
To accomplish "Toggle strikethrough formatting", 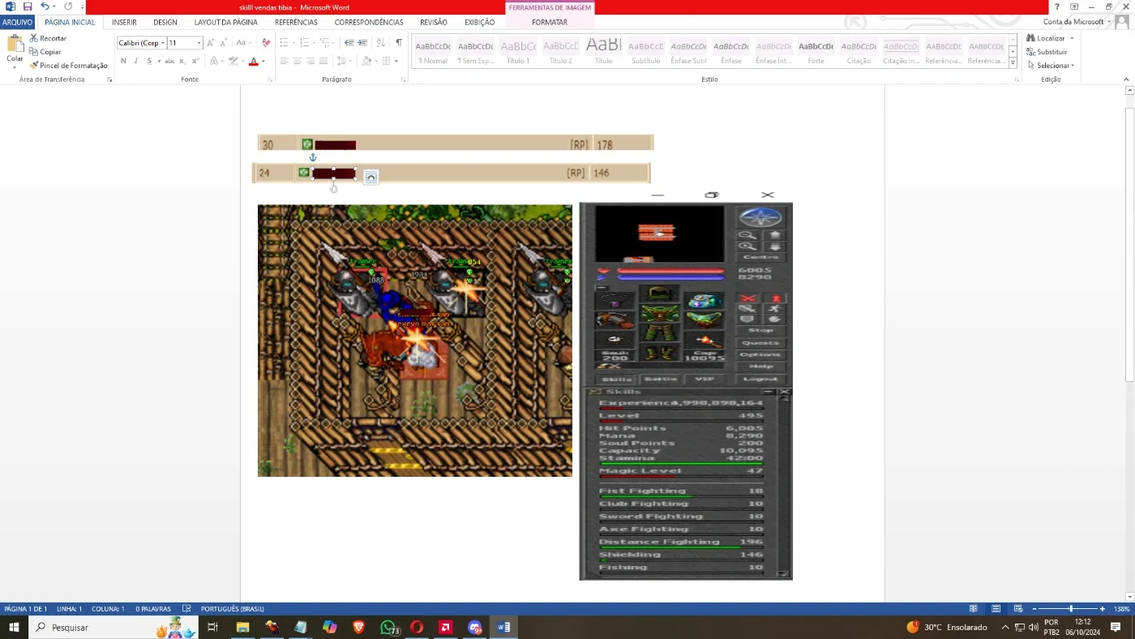I will (169, 61).
